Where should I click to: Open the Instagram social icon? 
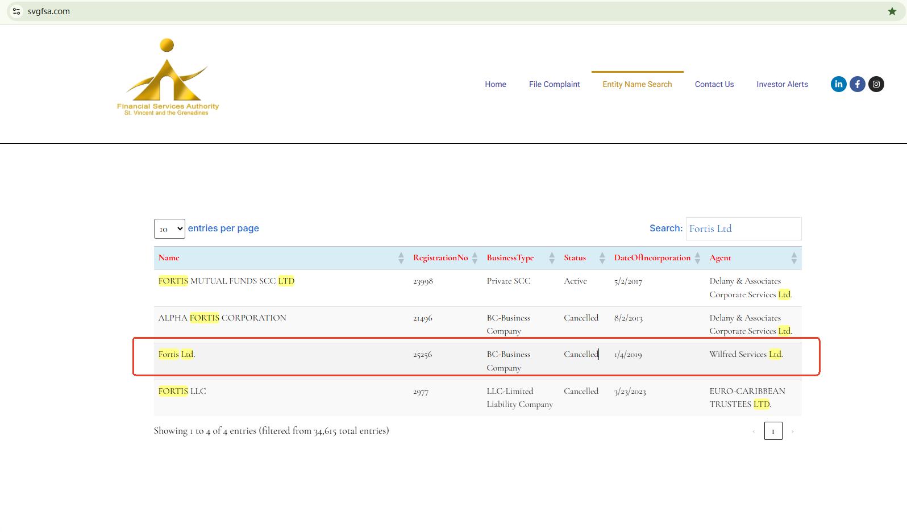(876, 84)
